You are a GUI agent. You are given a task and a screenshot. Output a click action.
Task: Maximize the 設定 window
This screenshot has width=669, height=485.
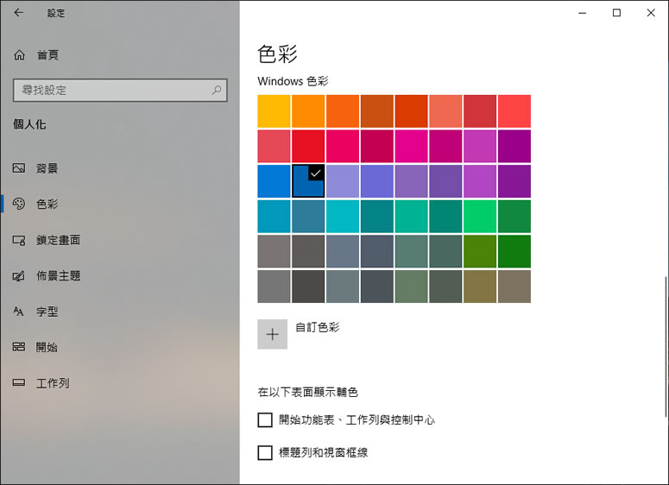pyautogui.click(x=616, y=13)
